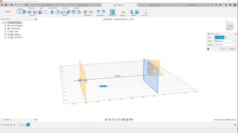The width and height of the screenshot is (238, 133).
Task: Click OK in the Offset Plane dialog
Action: tap(223, 49)
